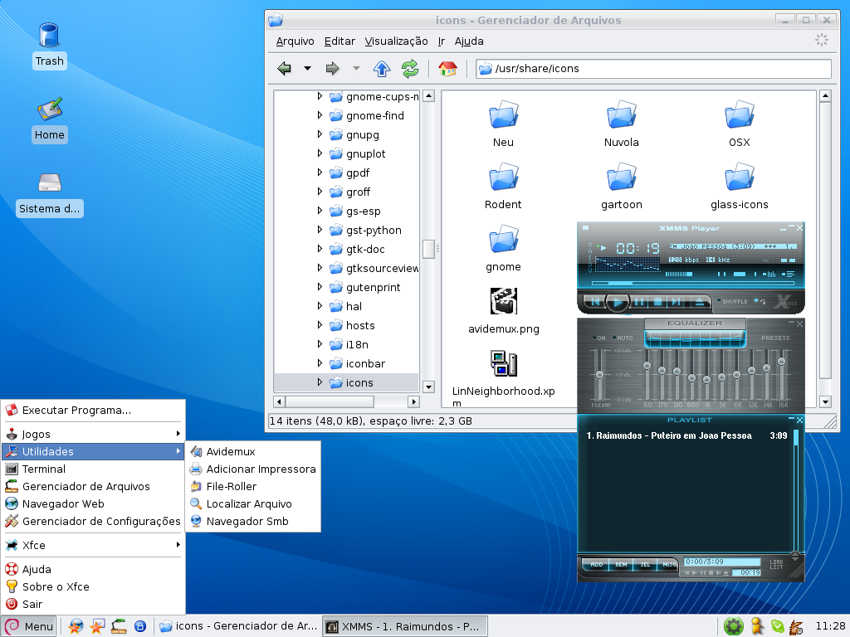Click the folder tree scroll-down arrow

[x=429, y=387]
